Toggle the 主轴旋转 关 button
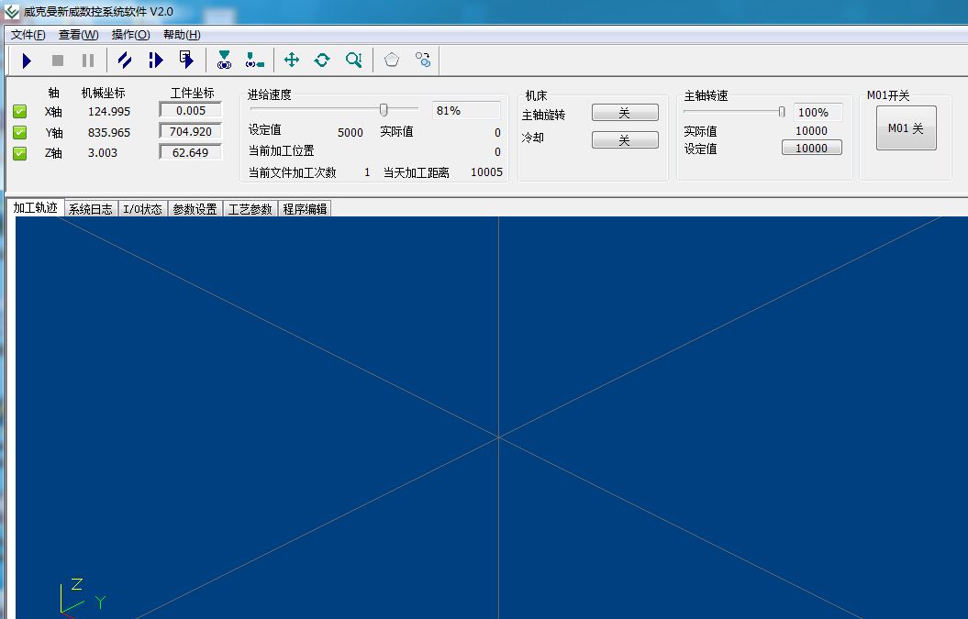968x619 pixels. tap(625, 113)
